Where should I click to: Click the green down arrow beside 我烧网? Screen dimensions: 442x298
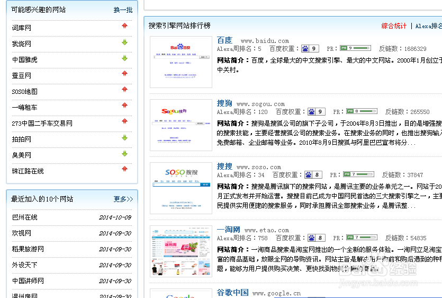pos(124,42)
